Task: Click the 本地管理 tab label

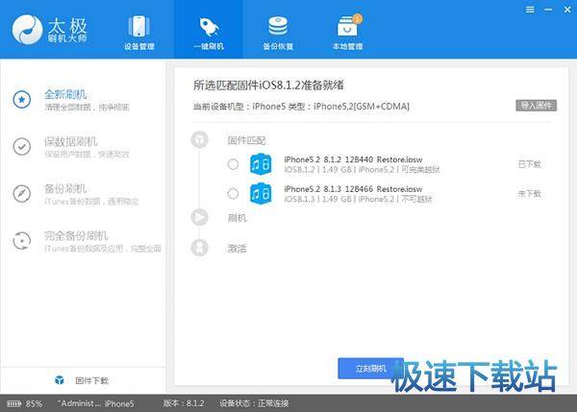Action: click(347, 46)
